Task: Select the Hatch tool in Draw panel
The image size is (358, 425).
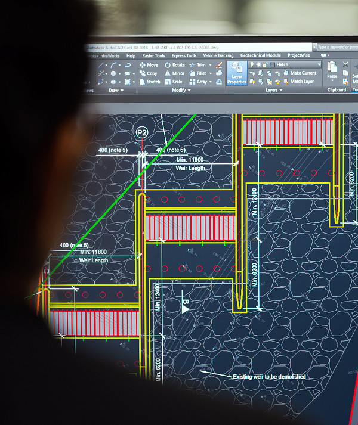Action: 128,82
